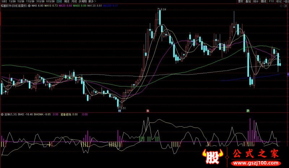This screenshot has height=168, width=289.
Task: Click the 叠加 overlay button
Action: click(x=248, y=1)
